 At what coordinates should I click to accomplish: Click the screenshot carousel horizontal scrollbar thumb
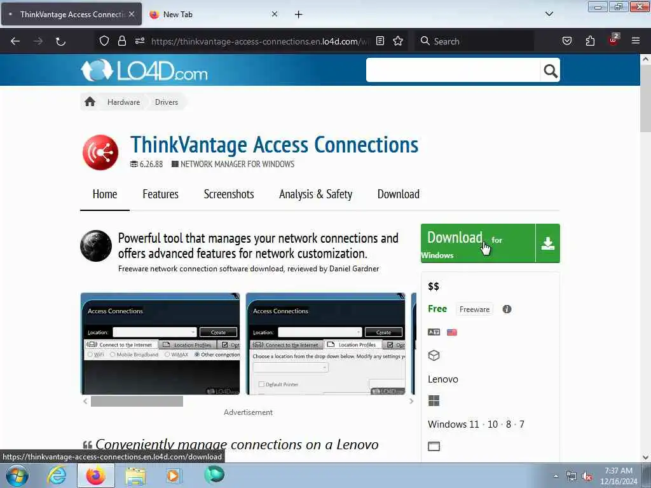click(137, 401)
